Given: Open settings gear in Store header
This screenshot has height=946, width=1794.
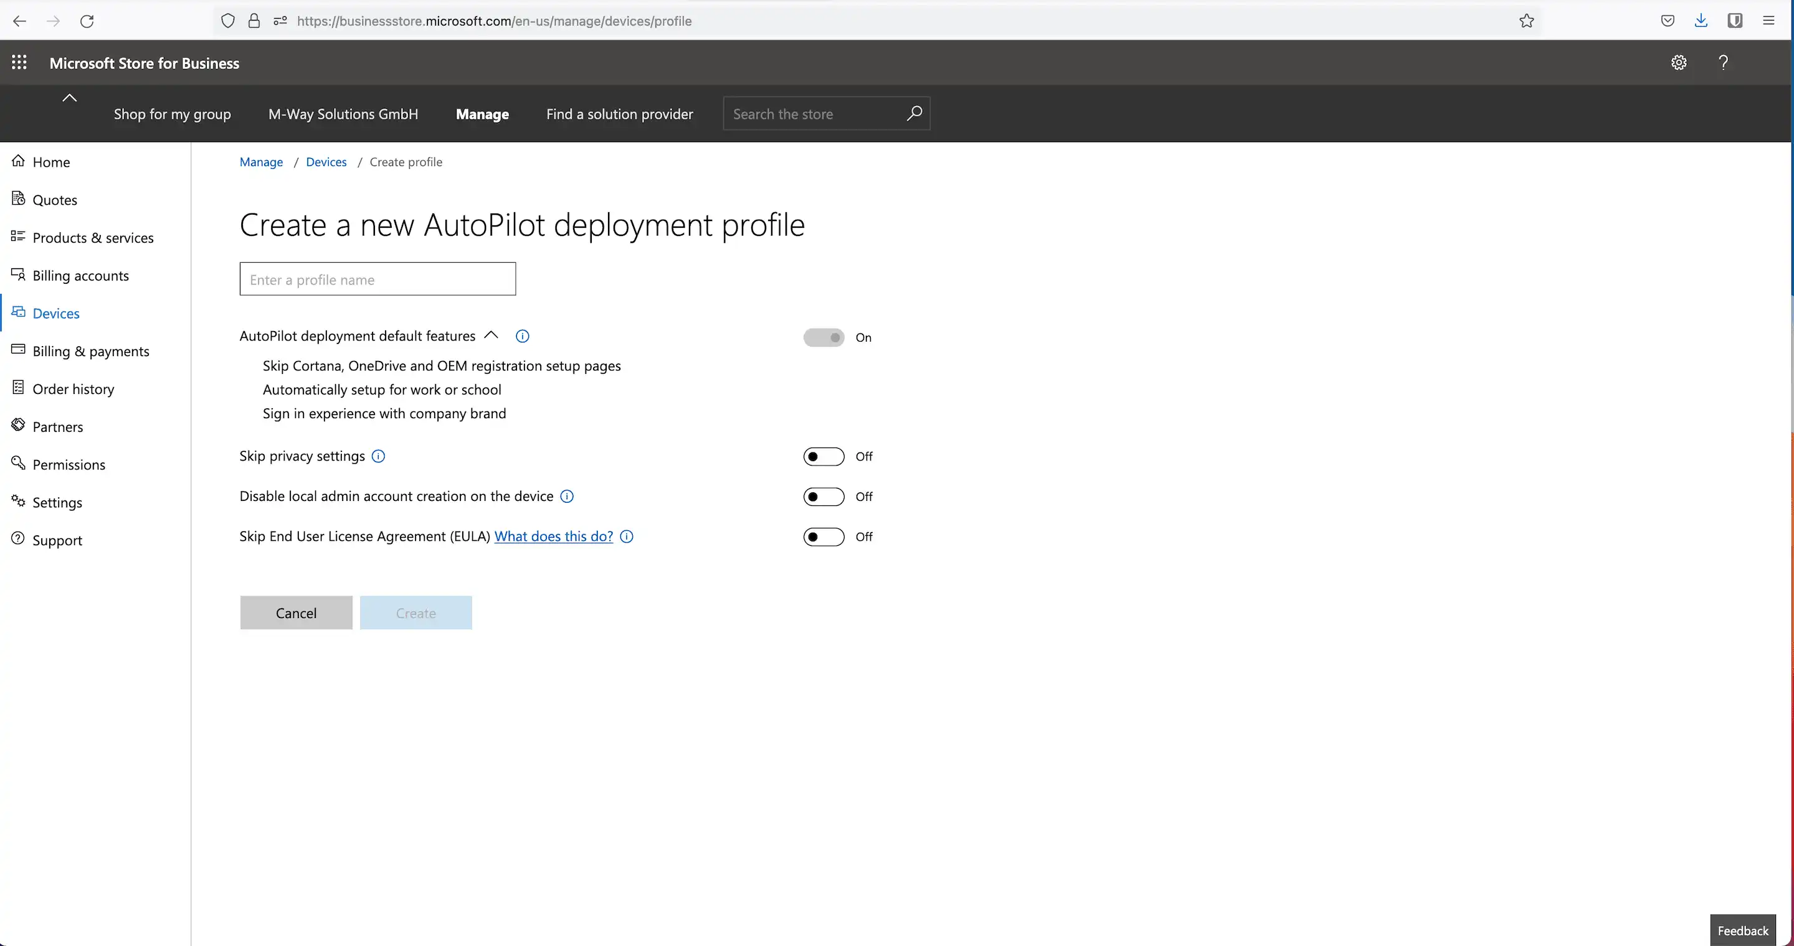Looking at the screenshot, I should [1679, 63].
